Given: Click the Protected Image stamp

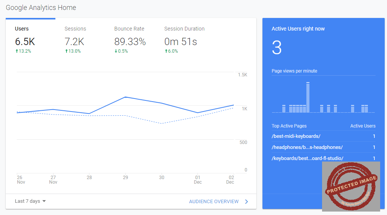Looking at the screenshot, I should pos(351,186).
